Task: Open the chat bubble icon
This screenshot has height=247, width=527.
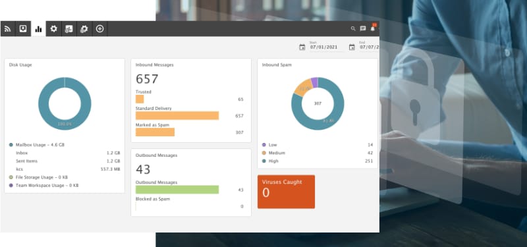Action: pos(363,28)
